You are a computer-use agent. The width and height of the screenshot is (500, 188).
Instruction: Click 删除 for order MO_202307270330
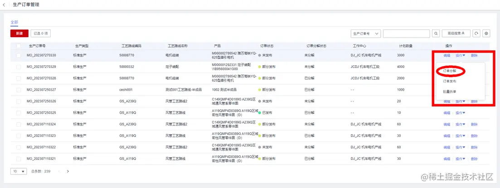pyautogui.click(x=474, y=55)
